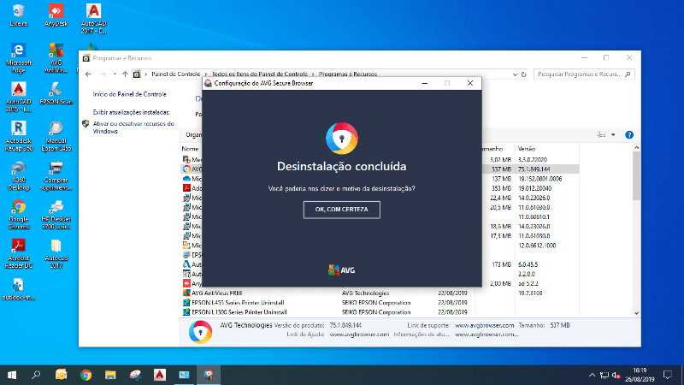Viewport: 684px width, 385px height.
Task: Switch to AVG Secure Browser setup taskbar button
Action: (209, 375)
